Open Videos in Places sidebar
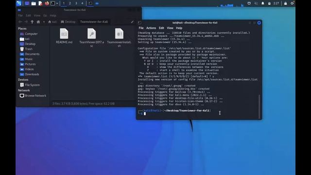Viewport: 311px width, 175px height. [x=27, y=69]
